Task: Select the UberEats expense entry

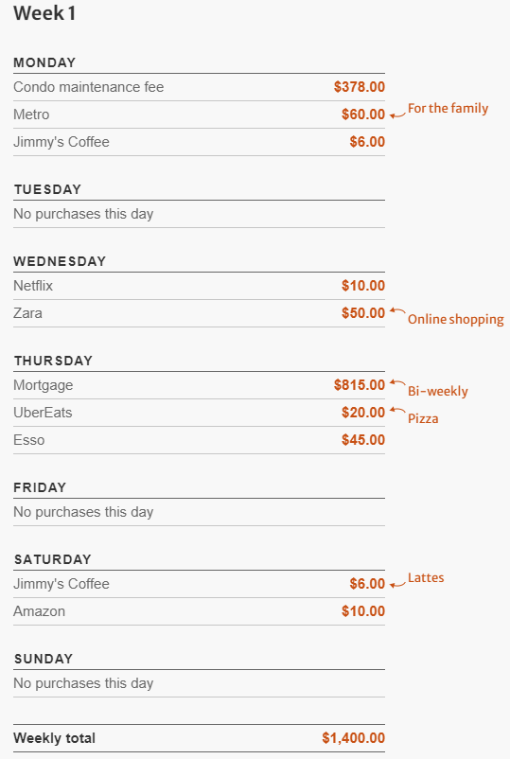Action: (199, 413)
